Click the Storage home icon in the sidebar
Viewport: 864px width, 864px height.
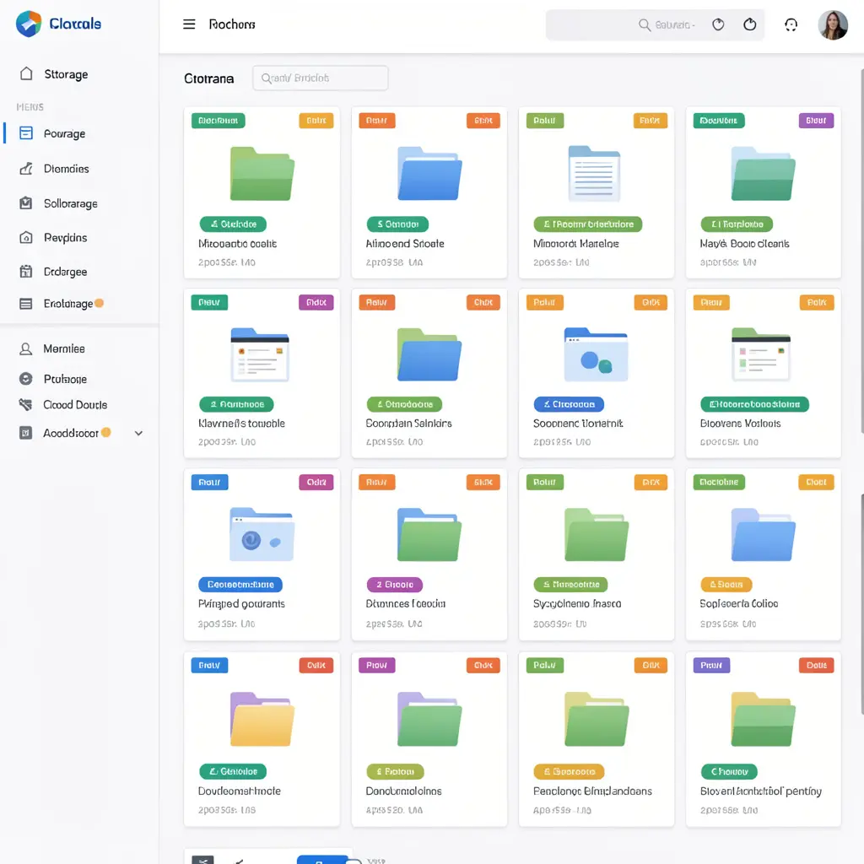tap(25, 74)
